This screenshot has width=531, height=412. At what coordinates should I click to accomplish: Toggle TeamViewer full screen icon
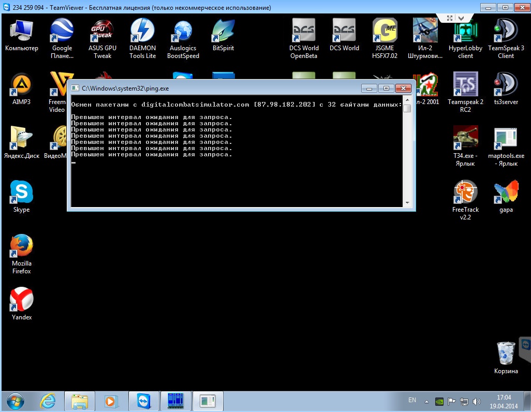450,18
